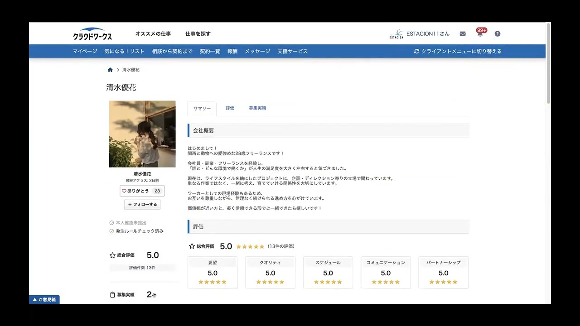The height and width of the screenshot is (326, 580).
Task: Click the (13件の評価) text
Action: click(x=281, y=246)
